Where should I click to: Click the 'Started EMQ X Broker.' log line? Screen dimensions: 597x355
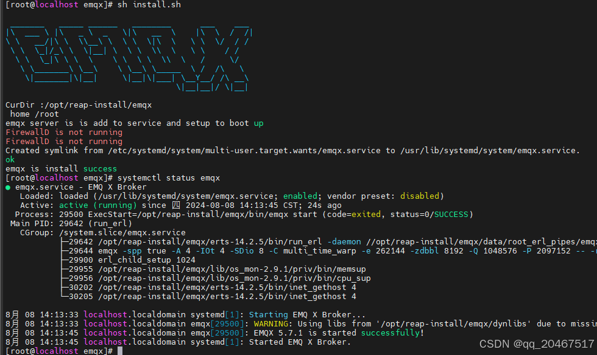[x=178, y=342]
